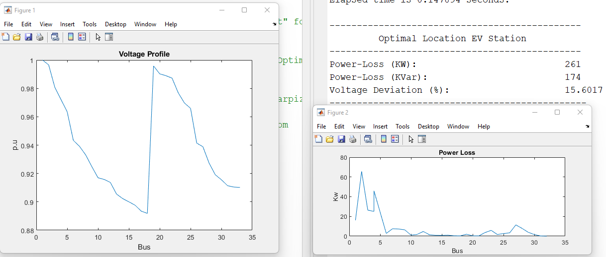Select Edit Plot arrow in Figure 1
Image resolution: width=606 pixels, height=257 pixels.
(x=98, y=37)
